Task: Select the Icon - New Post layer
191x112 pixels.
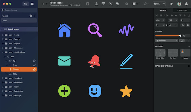Action: [19, 78]
